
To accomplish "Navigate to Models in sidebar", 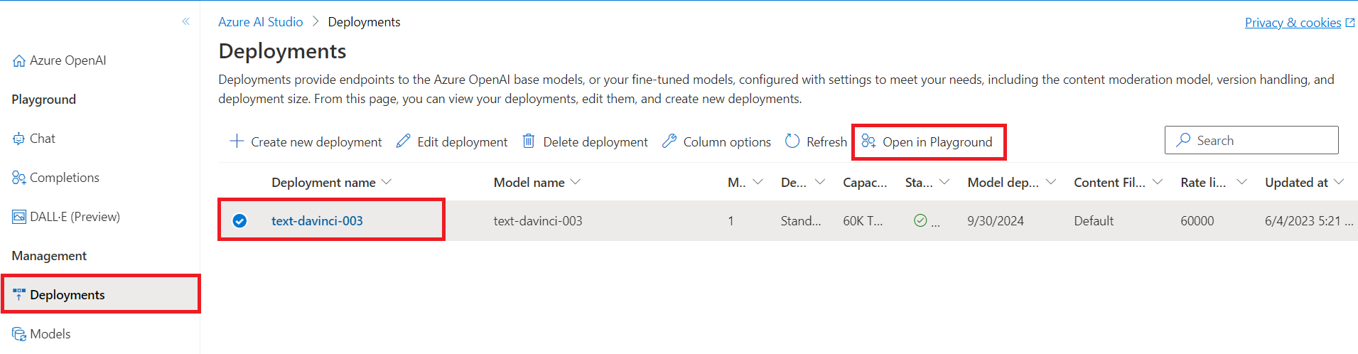I will pos(50,334).
